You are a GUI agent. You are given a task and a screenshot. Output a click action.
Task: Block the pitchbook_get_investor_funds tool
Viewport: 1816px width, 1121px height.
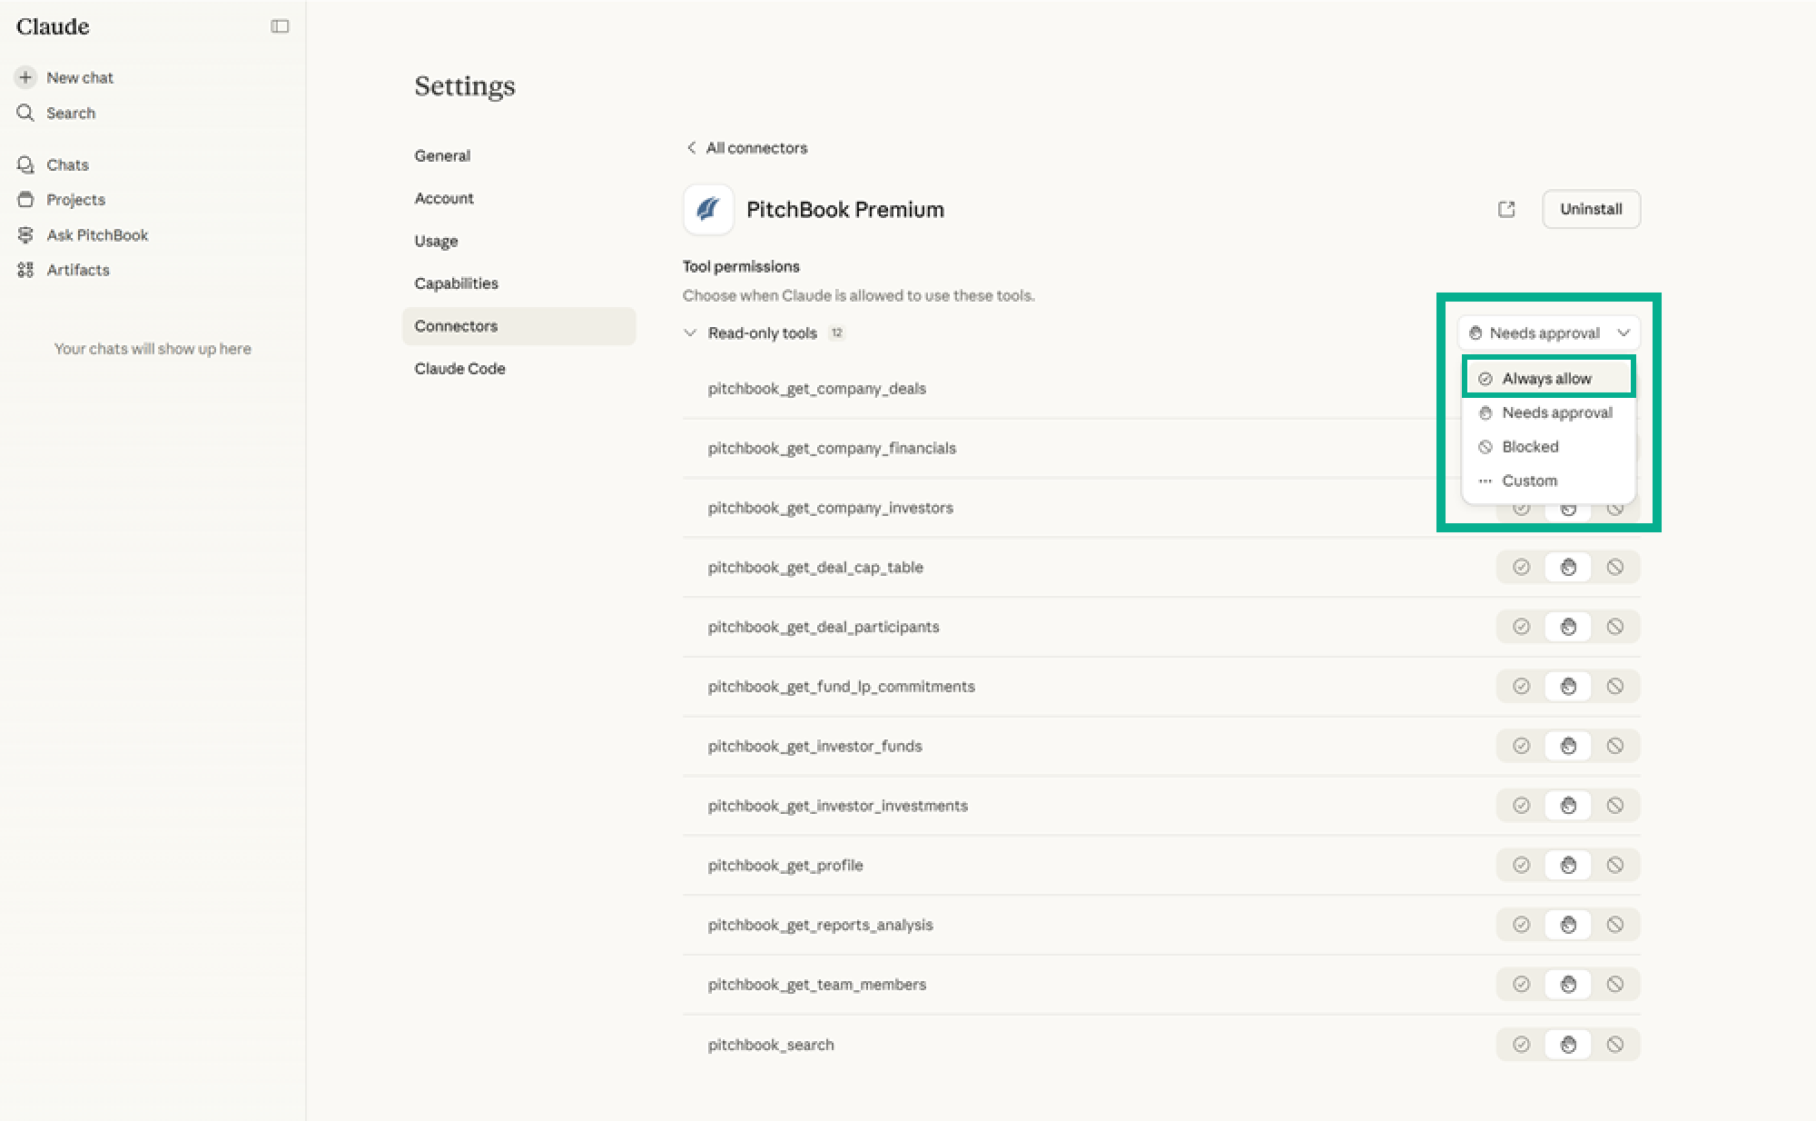1614,746
